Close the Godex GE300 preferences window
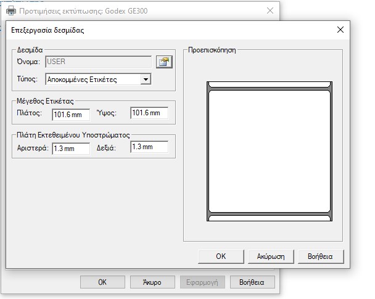Screen dimensions: 375x299 (270, 11)
